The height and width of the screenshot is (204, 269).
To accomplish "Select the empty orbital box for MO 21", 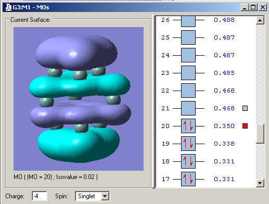I will pos(188,108).
